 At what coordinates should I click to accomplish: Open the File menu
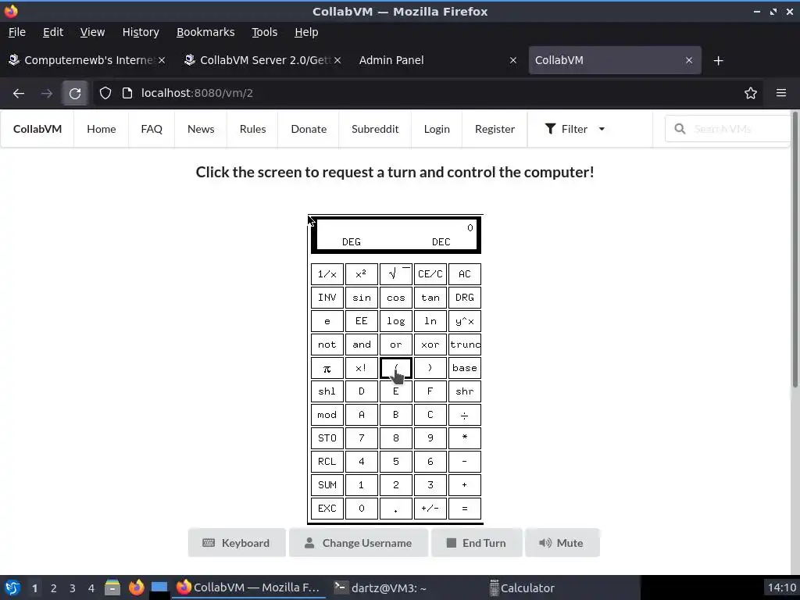click(17, 32)
